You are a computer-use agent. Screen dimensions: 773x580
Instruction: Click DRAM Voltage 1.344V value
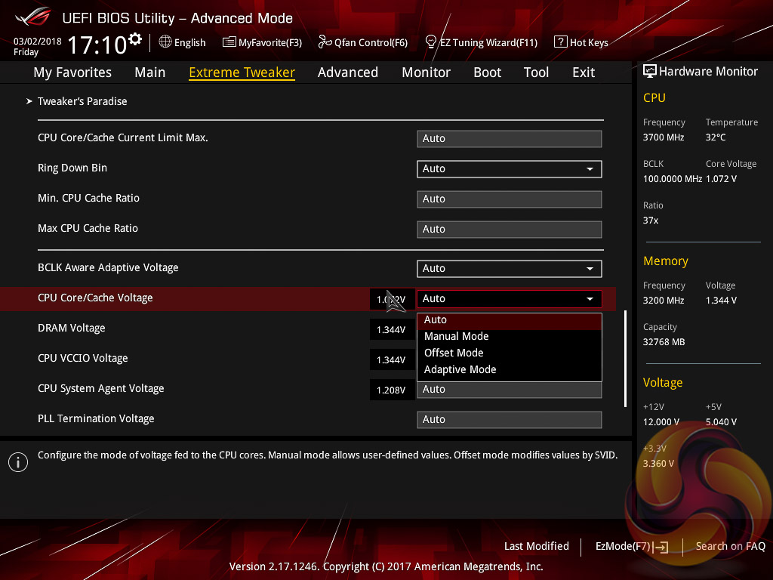pos(392,330)
